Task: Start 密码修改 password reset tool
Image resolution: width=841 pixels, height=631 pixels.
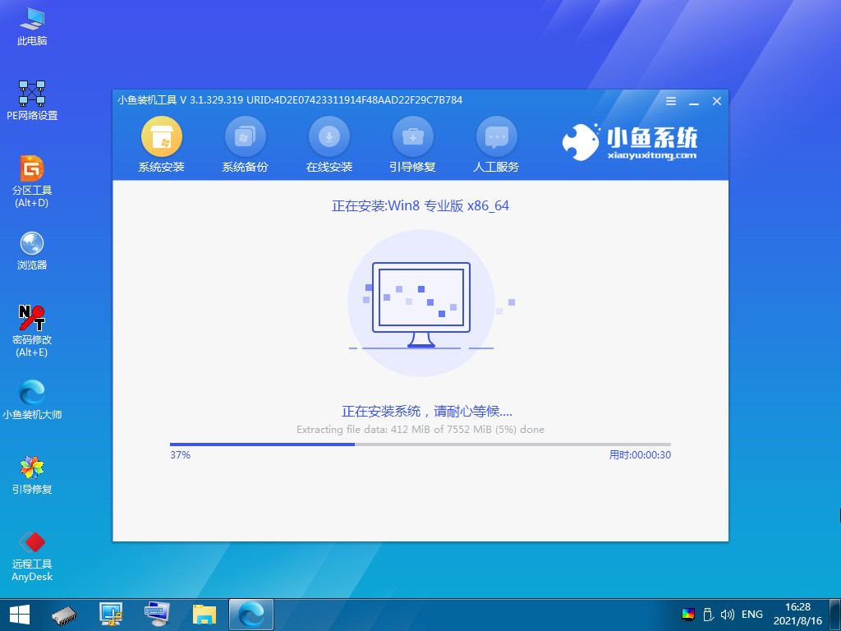Action: pyautogui.click(x=31, y=316)
